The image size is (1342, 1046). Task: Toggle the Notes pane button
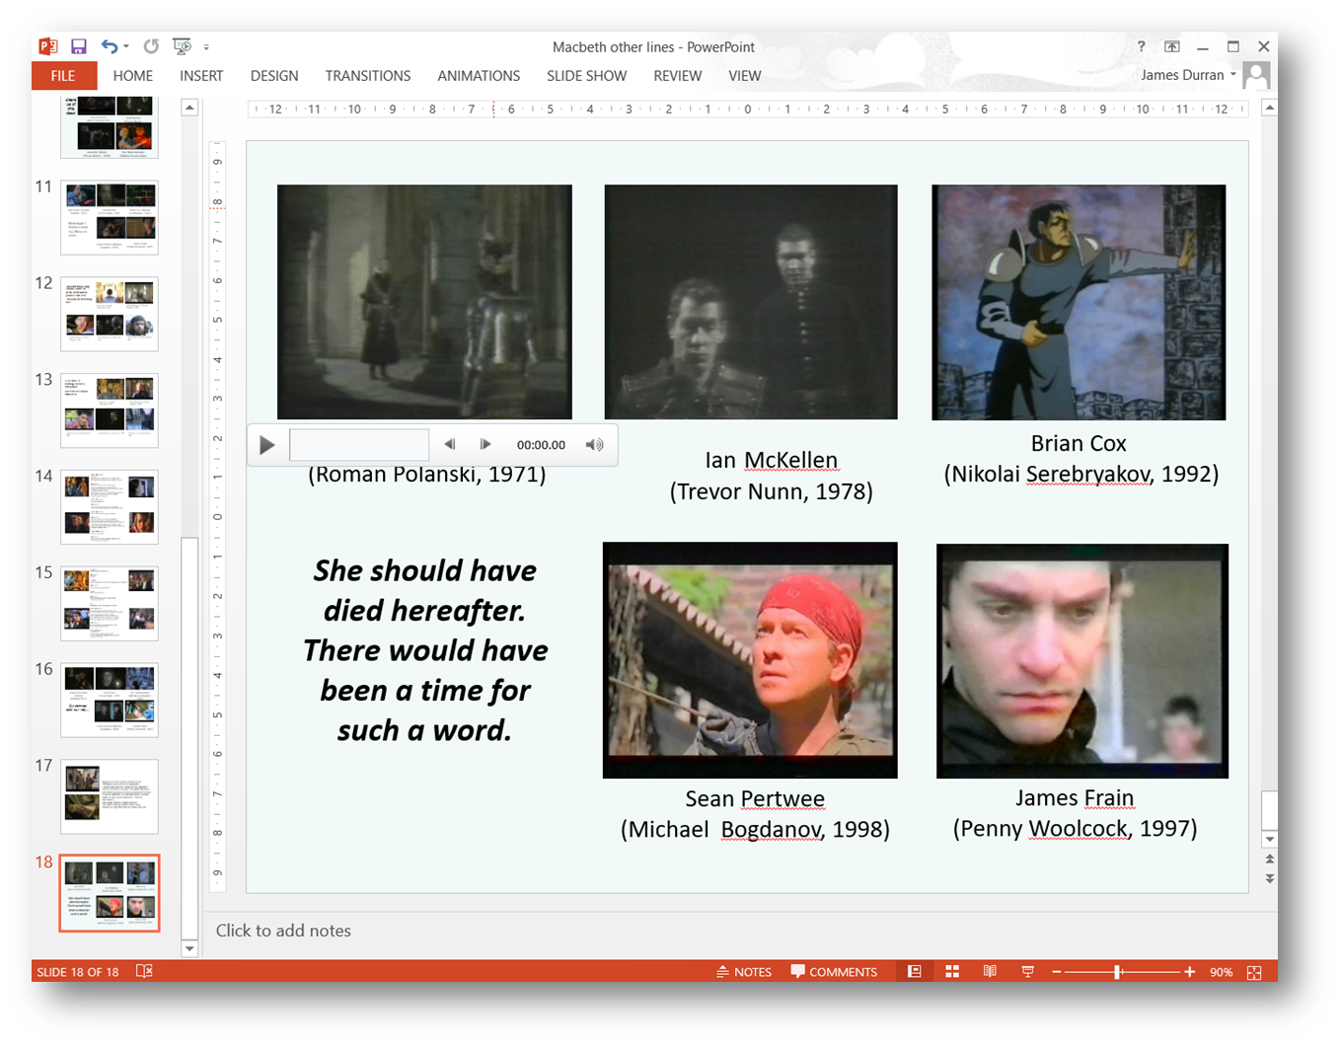pos(744,972)
